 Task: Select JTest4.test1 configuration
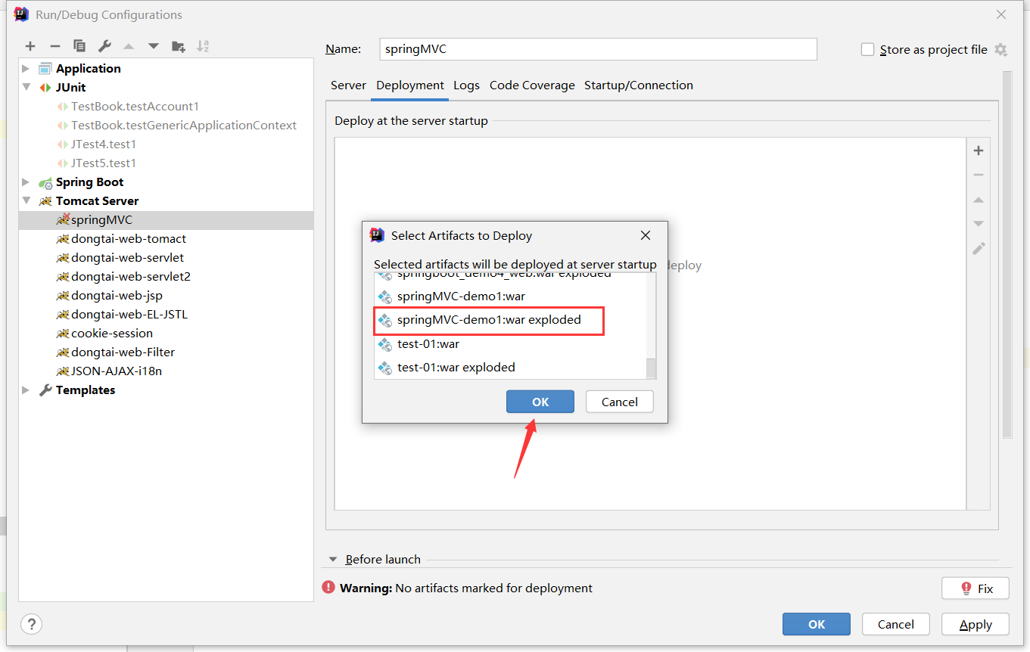[x=166, y=144]
